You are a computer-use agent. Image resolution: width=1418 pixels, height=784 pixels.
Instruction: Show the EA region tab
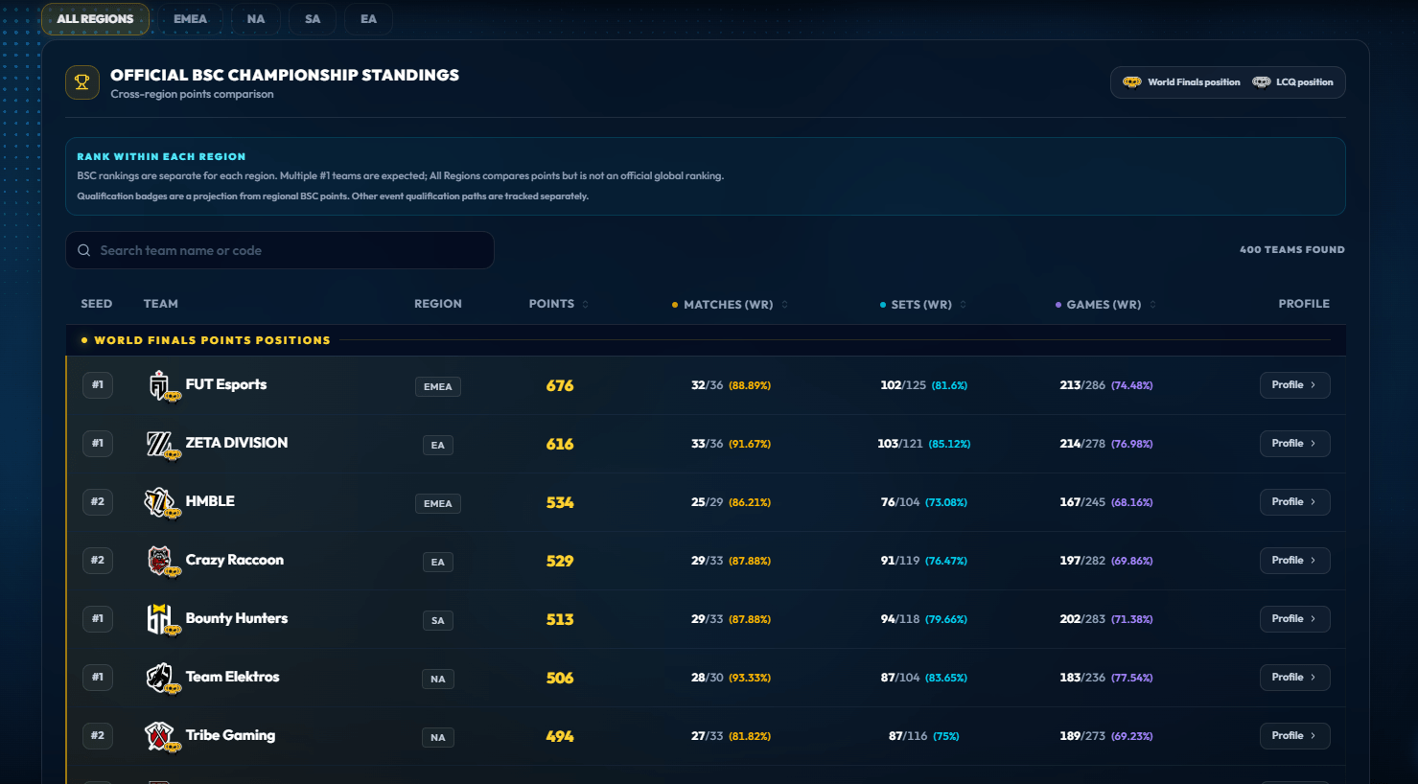coord(368,19)
